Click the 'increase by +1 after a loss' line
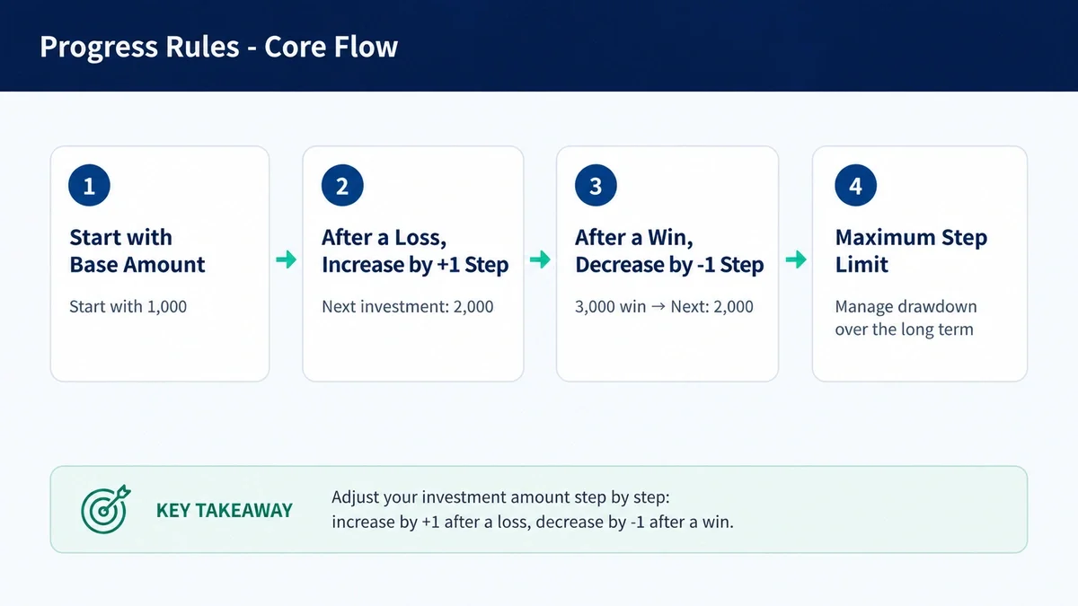The width and height of the screenshot is (1078, 606). click(533, 522)
